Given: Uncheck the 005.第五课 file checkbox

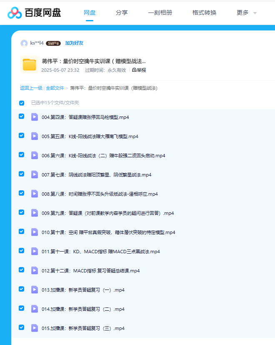Looking at the screenshot, I should coord(22,136).
